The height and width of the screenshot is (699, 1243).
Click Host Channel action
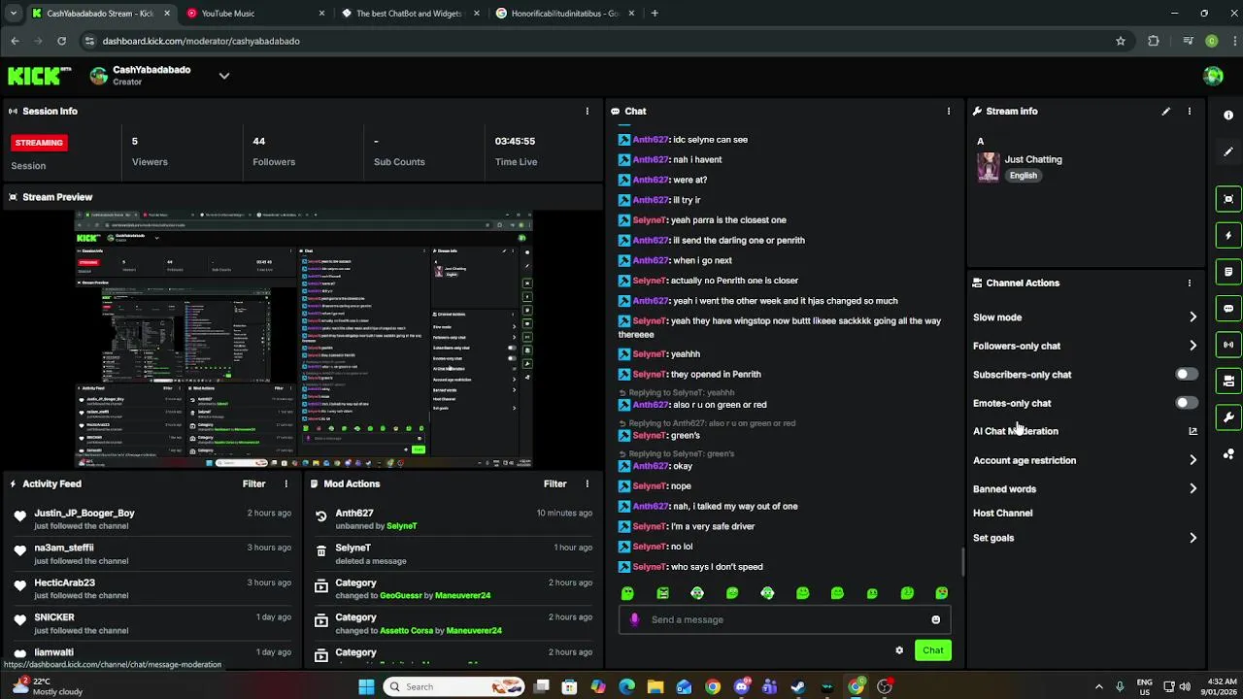pyautogui.click(x=1002, y=514)
